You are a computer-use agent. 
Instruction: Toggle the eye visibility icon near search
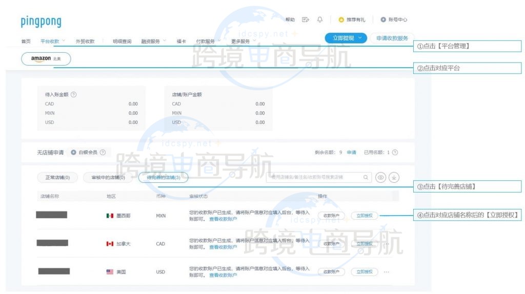(x=380, y=177)
